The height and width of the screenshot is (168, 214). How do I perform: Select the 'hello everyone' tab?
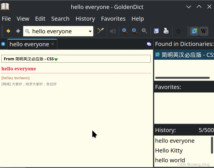32,44
